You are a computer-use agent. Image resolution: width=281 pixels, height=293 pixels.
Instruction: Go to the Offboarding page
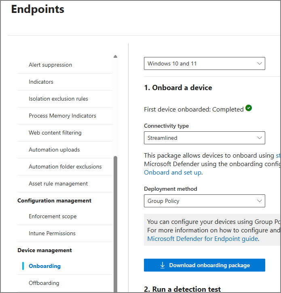[x=65, y=283]
